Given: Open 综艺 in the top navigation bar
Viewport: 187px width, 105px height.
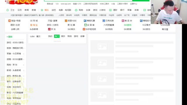Looking at the screenshot, I should (x=54, y=10).
